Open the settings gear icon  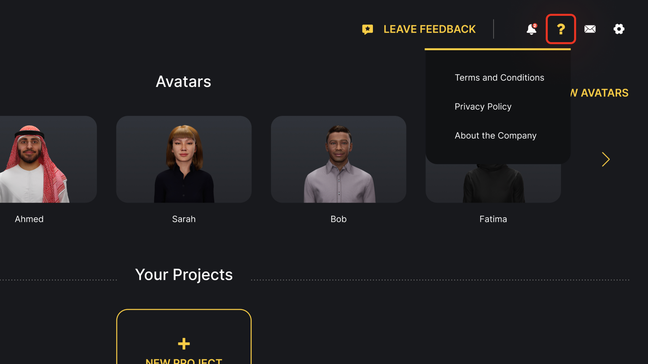pyautogui.click(x=619, y=29)
